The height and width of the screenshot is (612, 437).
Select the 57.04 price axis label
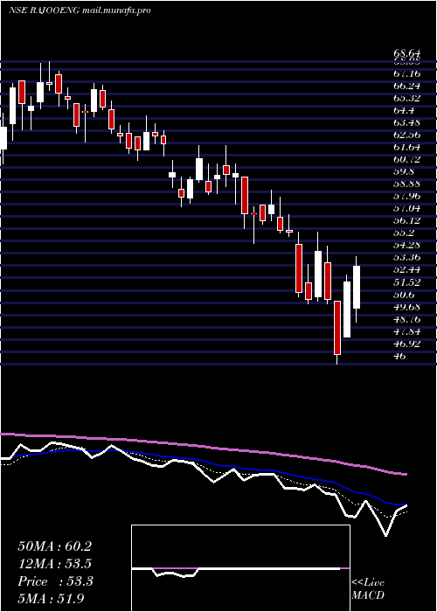click(x=407, y=209)
